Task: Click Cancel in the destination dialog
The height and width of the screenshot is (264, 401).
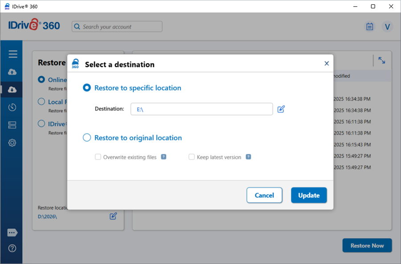Action: coord(264,195)
